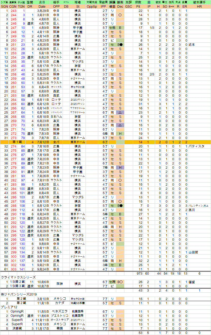Select the 西川 home run name

click(x=192, y=209)
